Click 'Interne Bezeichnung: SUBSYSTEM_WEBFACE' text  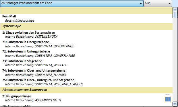coord(36,65)
